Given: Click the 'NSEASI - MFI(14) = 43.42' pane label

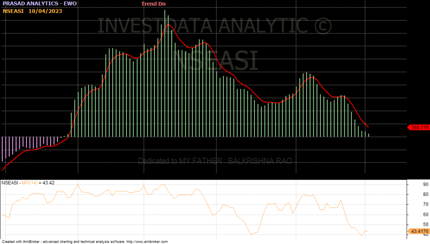Looking at the screenshot, I should tap(28, 182).
